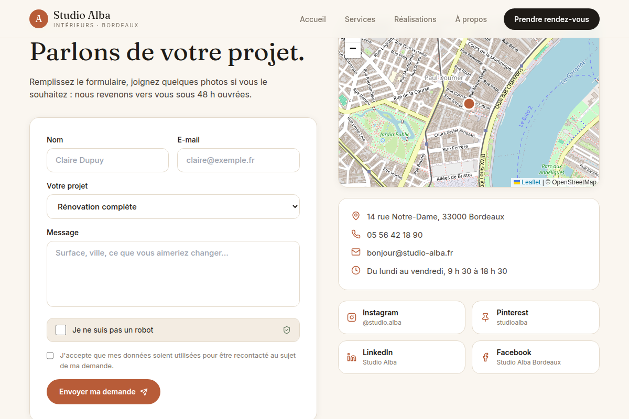Image resolution: width=629 pixels, height=419 pixels.
Task: Click the Instagram logo icon
Action: (352, 317)
